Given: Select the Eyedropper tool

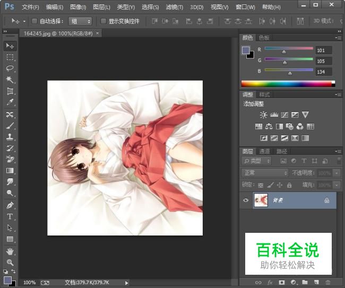Looking at the screenshot, I should click(x=10, y=102).
